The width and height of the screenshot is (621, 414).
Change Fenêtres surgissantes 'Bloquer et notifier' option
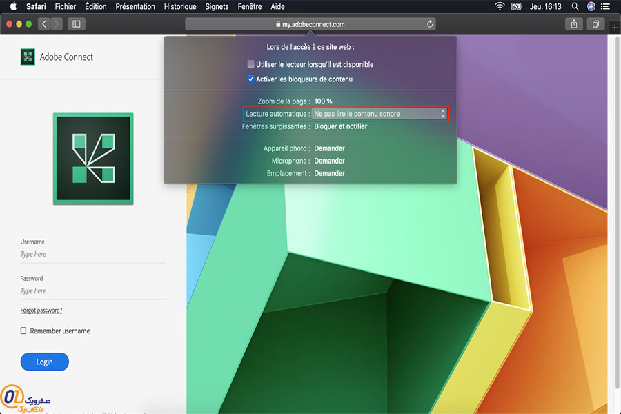pyautogui.click(x=341, y=126)
